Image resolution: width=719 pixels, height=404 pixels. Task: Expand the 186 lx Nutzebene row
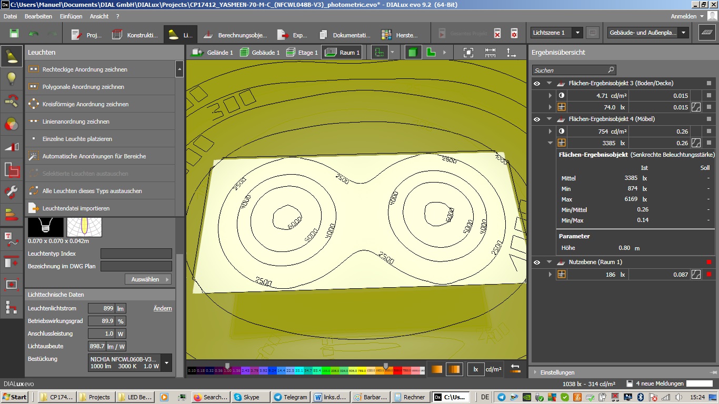click(550, 275)
